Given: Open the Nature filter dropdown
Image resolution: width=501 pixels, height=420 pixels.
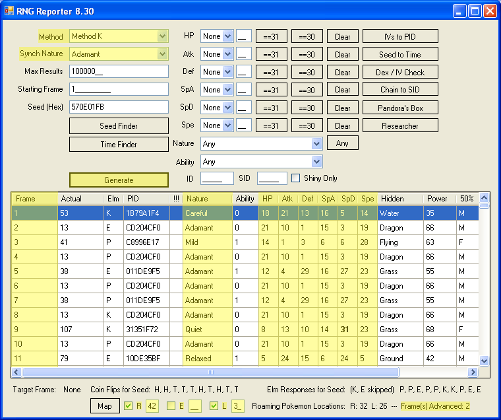Looking at the screenshot, I should click(x=316, y=143).
